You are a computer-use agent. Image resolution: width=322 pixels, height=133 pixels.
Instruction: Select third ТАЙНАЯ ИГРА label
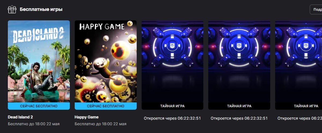(306, 106)
